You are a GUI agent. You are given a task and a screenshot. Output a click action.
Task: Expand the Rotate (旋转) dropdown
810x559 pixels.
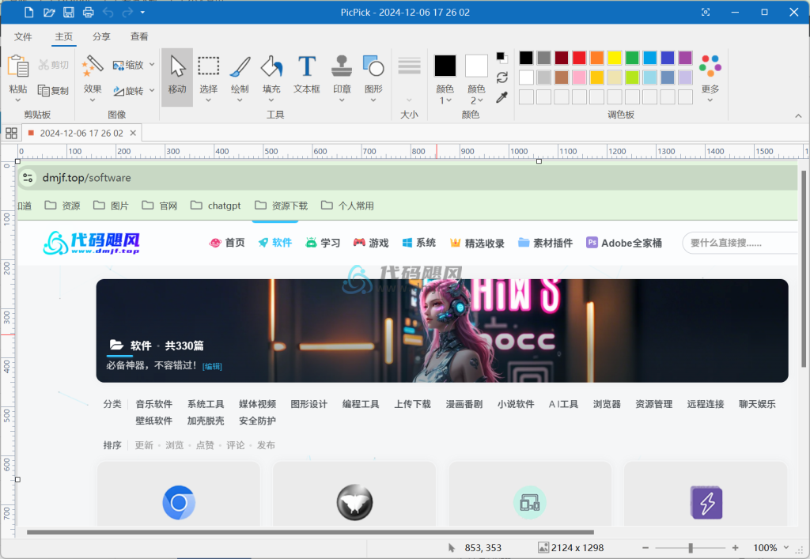tap(152, 90)
